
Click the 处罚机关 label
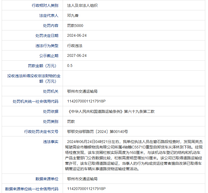(x=51, y=91)
